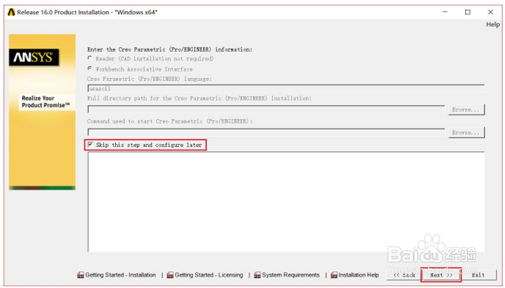
Task: Click the ANSYS logo in title bar
Action: click(x=11, y=12)
